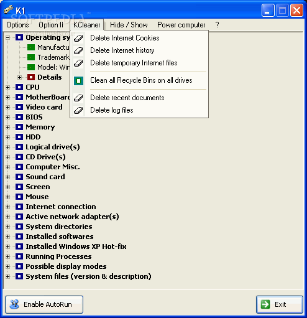Expand the Logical drive(s) node
This screenshot has width=307, height=318.
point(7,147)
